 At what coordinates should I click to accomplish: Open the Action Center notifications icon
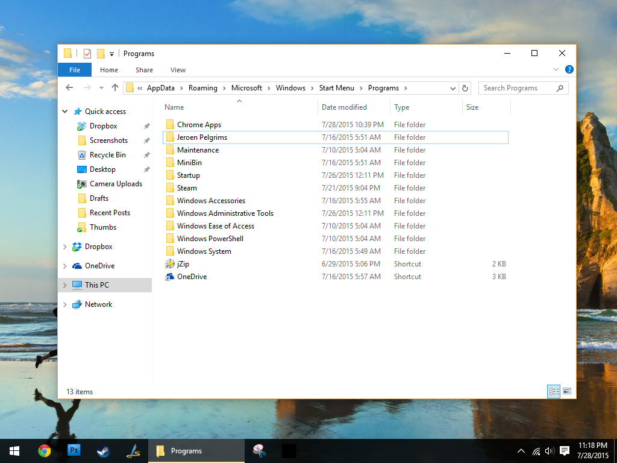pyautogui.click(x=564, y=451)
